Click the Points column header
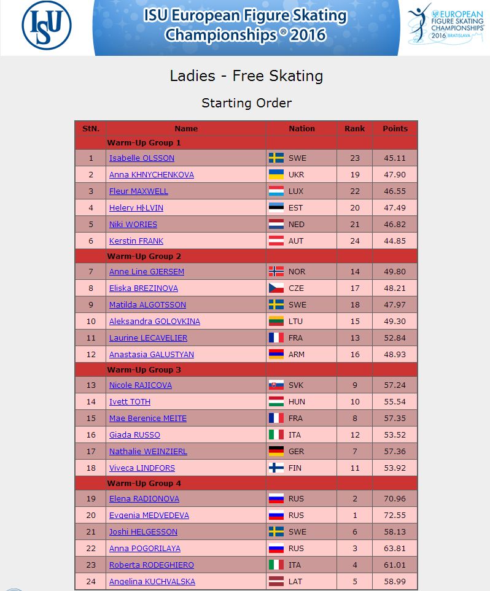The width and height of the screenshot is (490, 591). click(395, 128)
